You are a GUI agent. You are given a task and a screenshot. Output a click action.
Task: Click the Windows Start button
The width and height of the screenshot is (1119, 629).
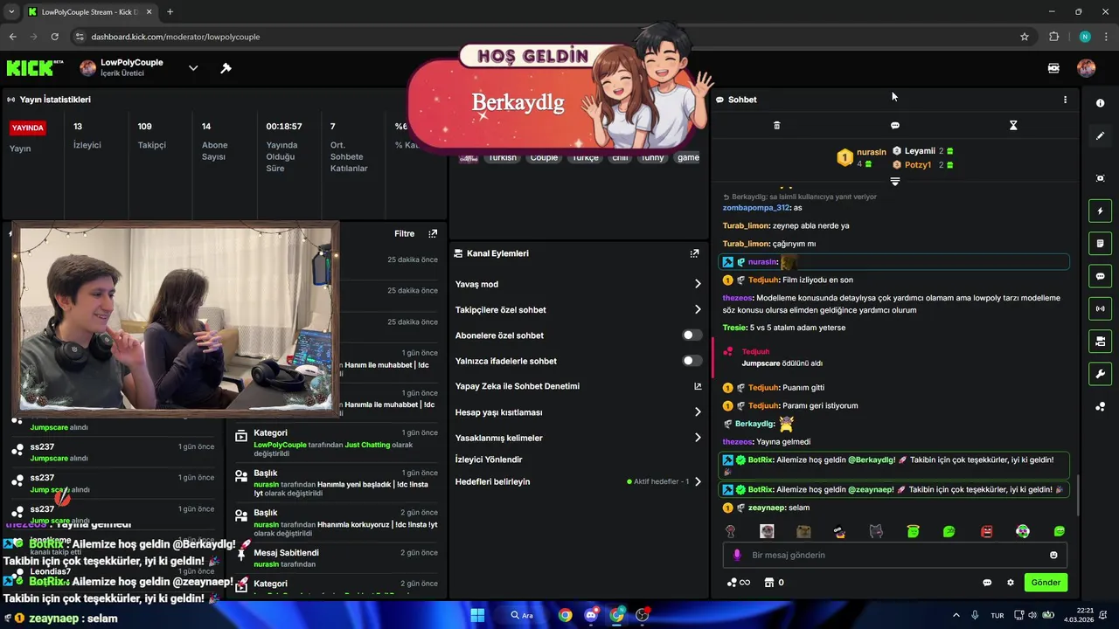(477, 615)
